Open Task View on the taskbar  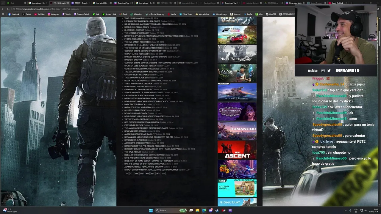point(191,210)
